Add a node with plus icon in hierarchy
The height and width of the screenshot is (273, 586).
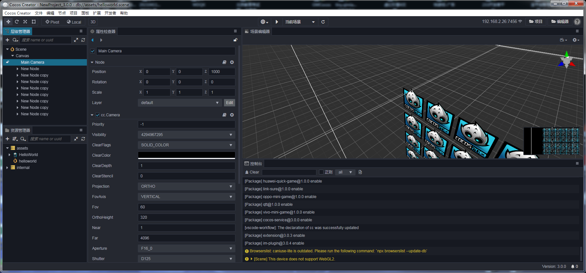pos(7,40)
